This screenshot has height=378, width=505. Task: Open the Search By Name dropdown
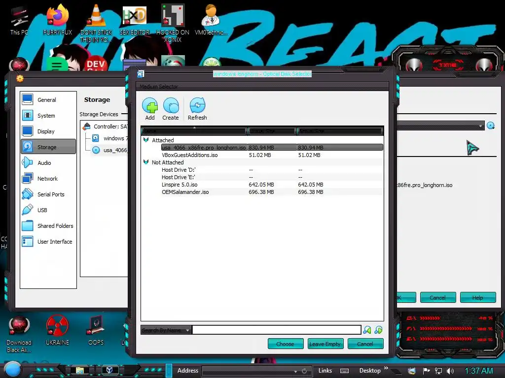point(166,330)
